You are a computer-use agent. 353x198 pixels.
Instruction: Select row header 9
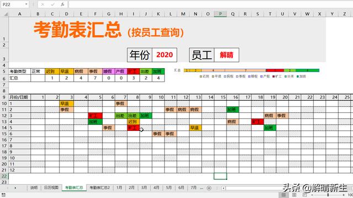[x=4, y=97]
